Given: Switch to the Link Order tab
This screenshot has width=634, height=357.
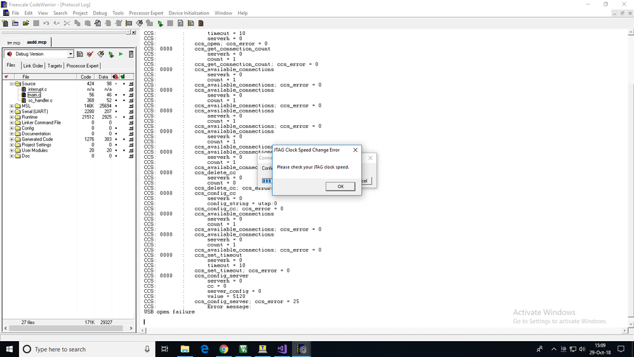Looking at the screenshot, I should [x=33, y=65].
